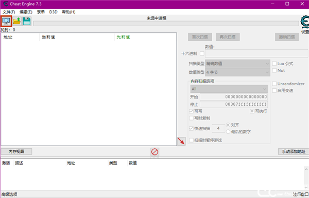Enable the Lua 公式 checkbox
Screen dimensions: 309x198
(x=274, y=64)
